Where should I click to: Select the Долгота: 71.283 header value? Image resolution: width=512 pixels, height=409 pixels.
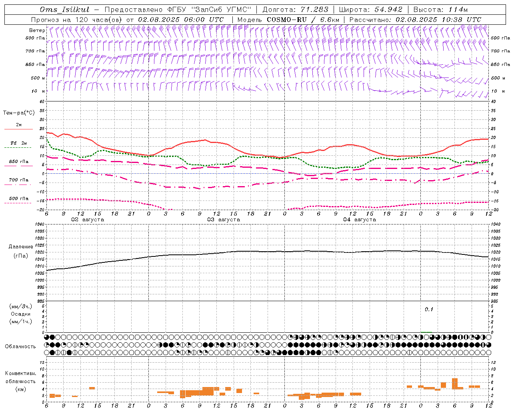click(295, 10)
